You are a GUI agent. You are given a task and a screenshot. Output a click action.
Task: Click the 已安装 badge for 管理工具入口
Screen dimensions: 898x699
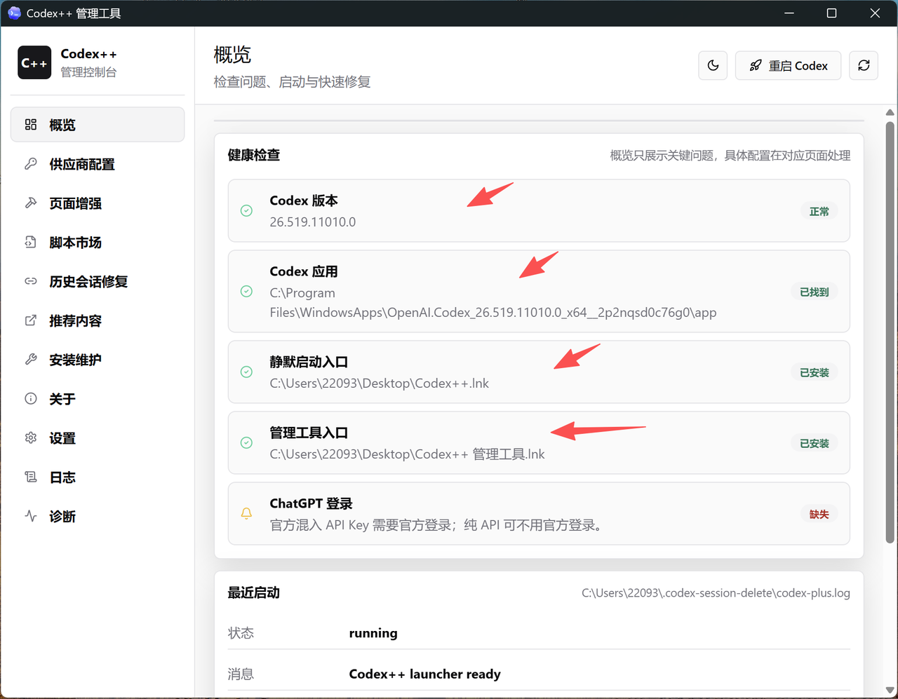click(x=814, y=443)
